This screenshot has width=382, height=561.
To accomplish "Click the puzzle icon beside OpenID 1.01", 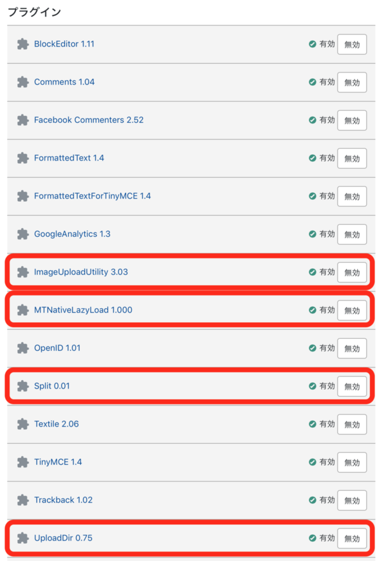I will click(23, 348).
